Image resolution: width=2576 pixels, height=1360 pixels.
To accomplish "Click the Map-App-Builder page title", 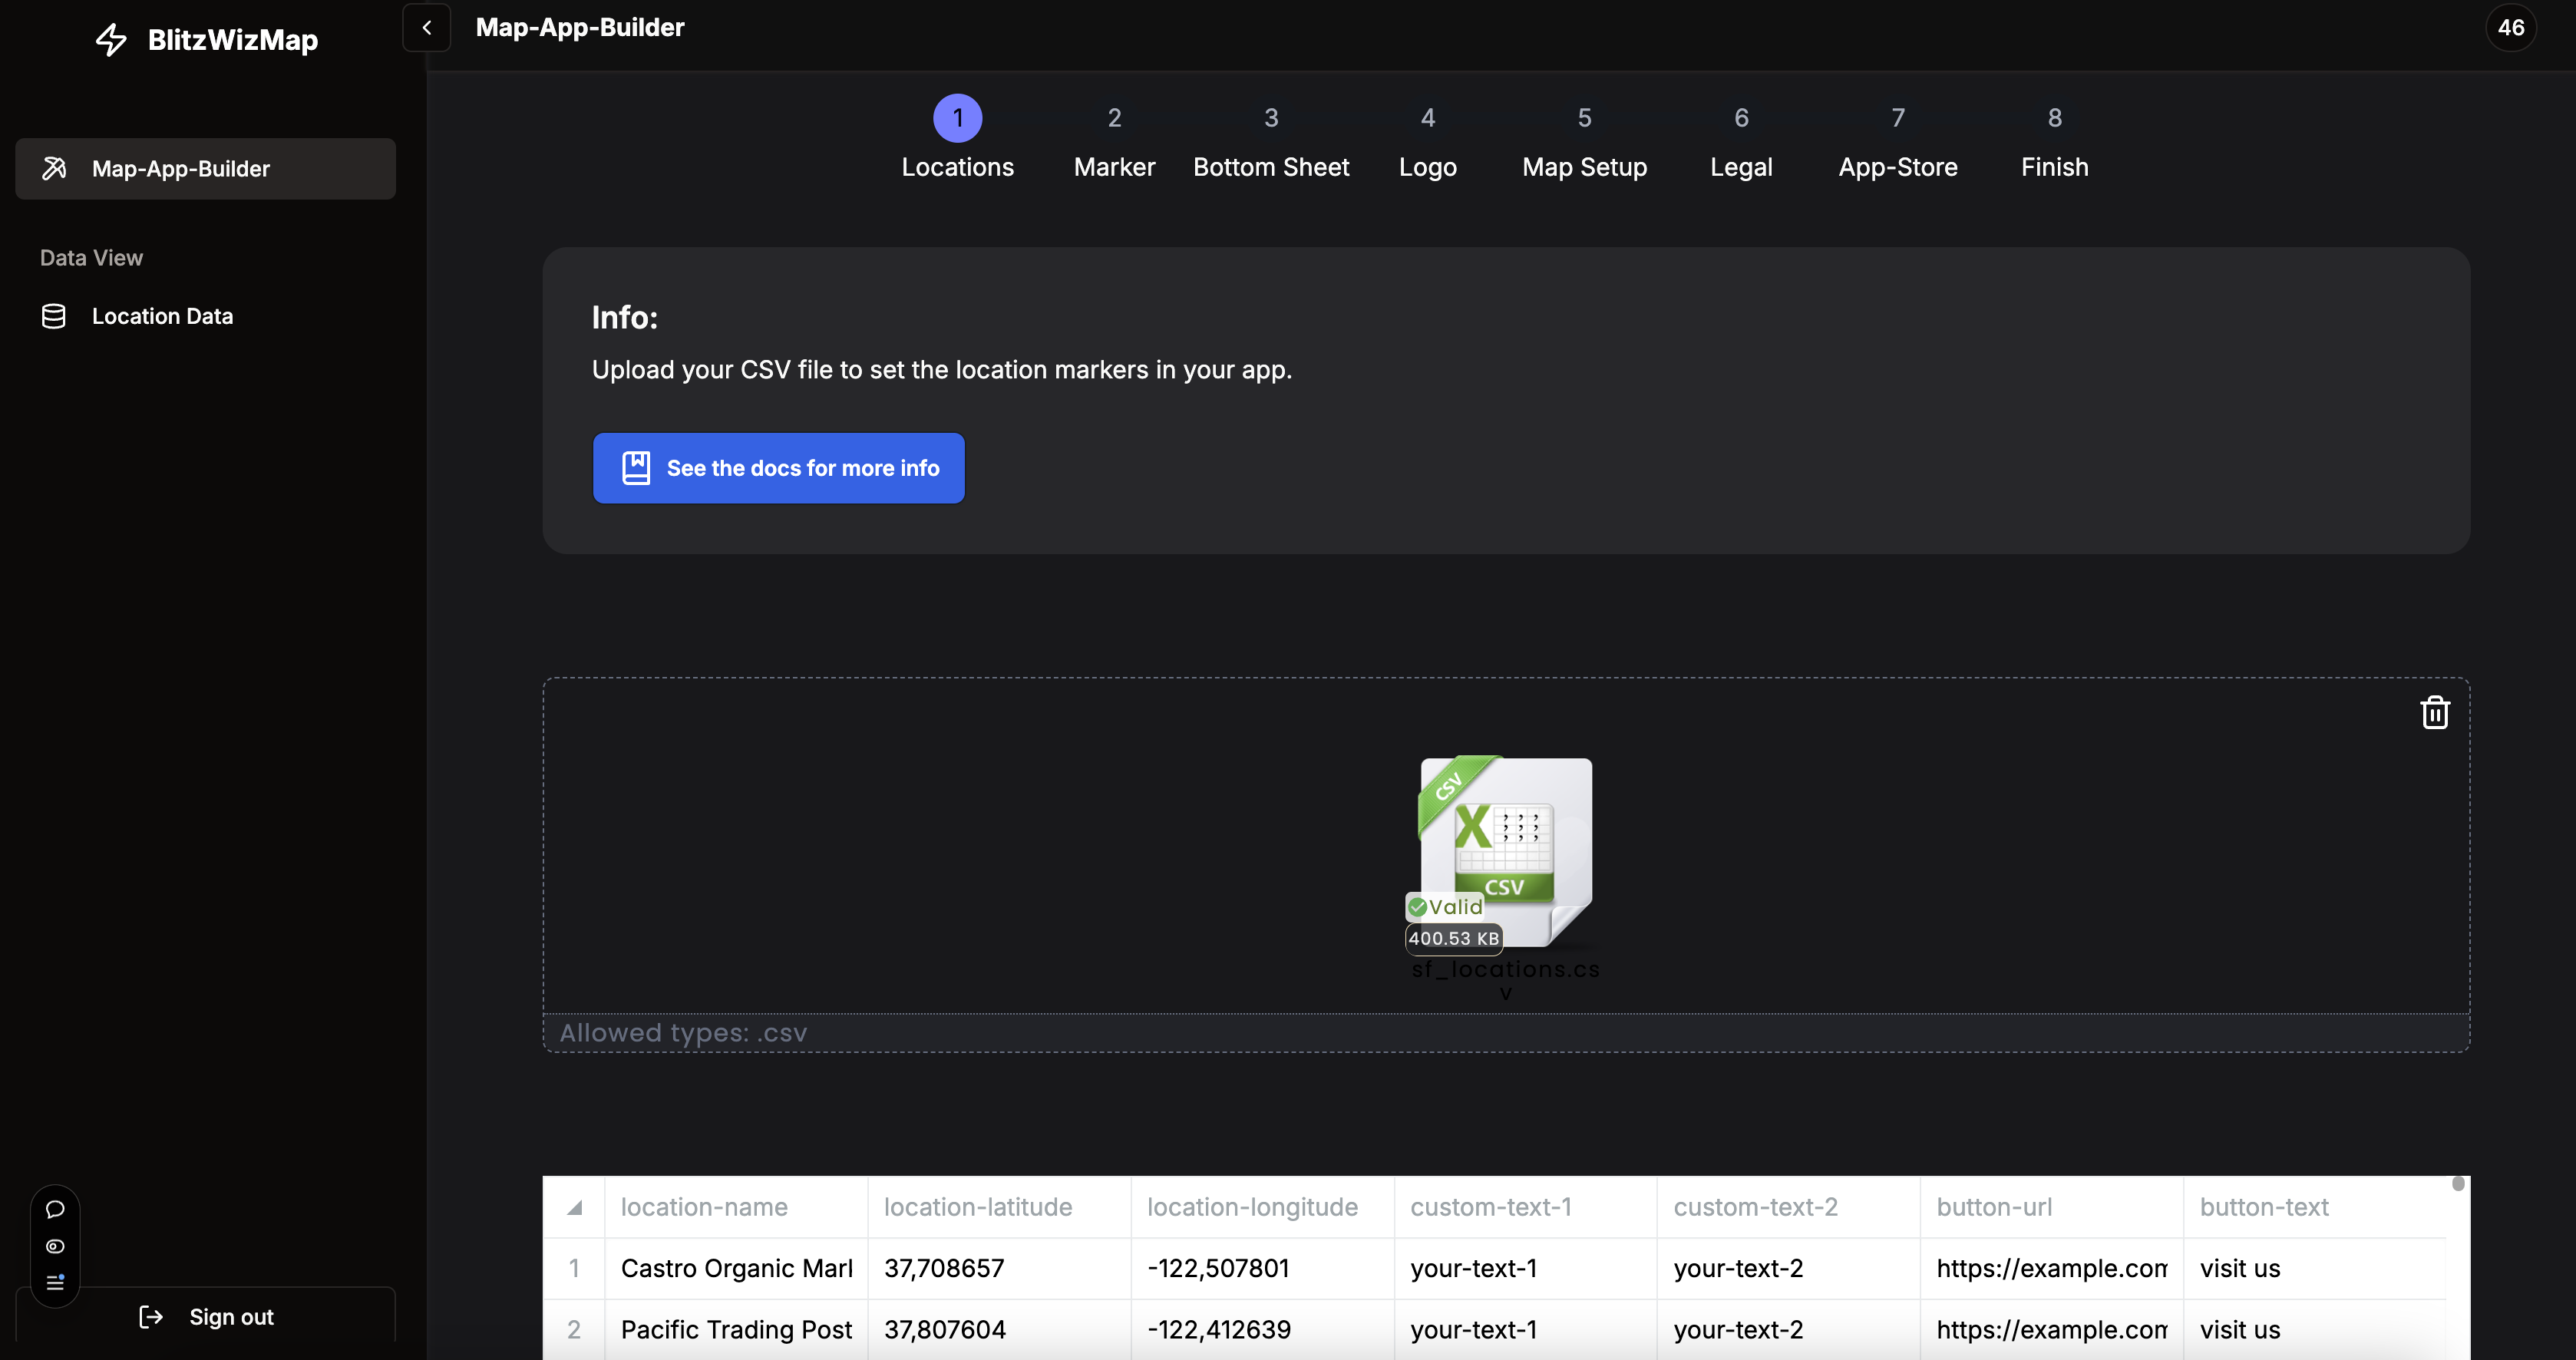I will tap(580, 27).
